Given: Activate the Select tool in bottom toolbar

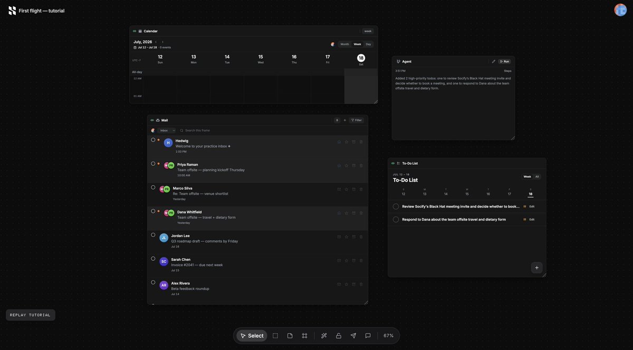Looking at the screenshot, I should pyautogui.click(x=252, y=336).
